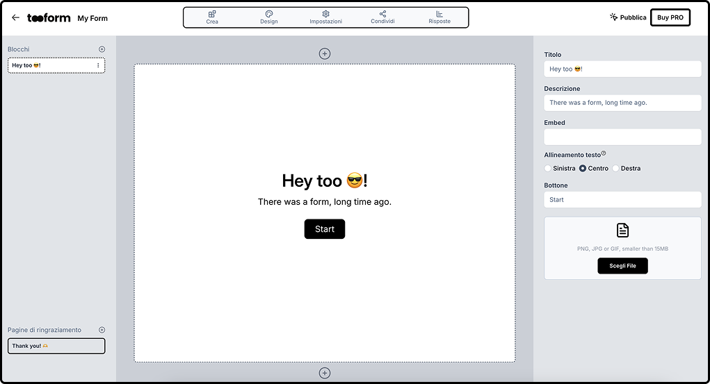View the Risposte responses tab

439,17
